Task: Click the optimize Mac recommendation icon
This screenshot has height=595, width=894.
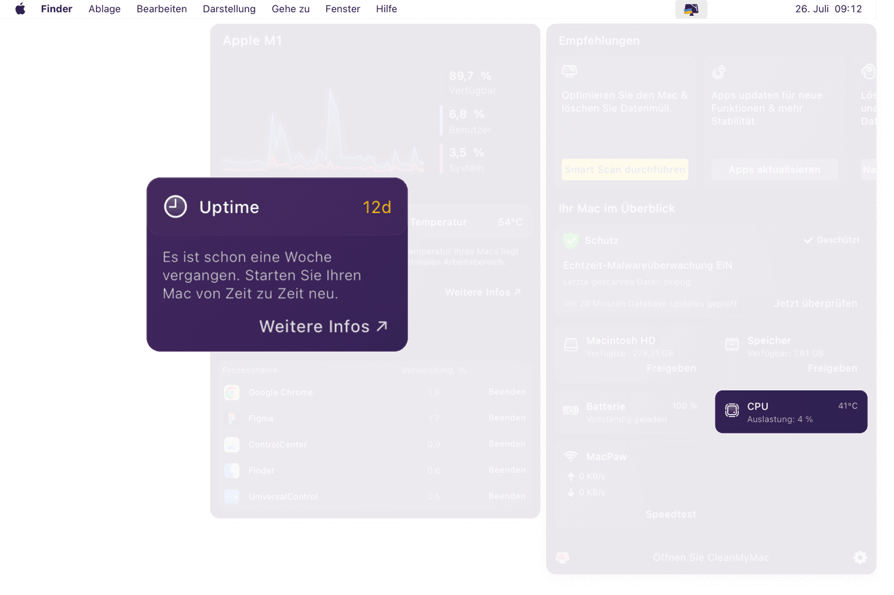Action: point(569,71)
